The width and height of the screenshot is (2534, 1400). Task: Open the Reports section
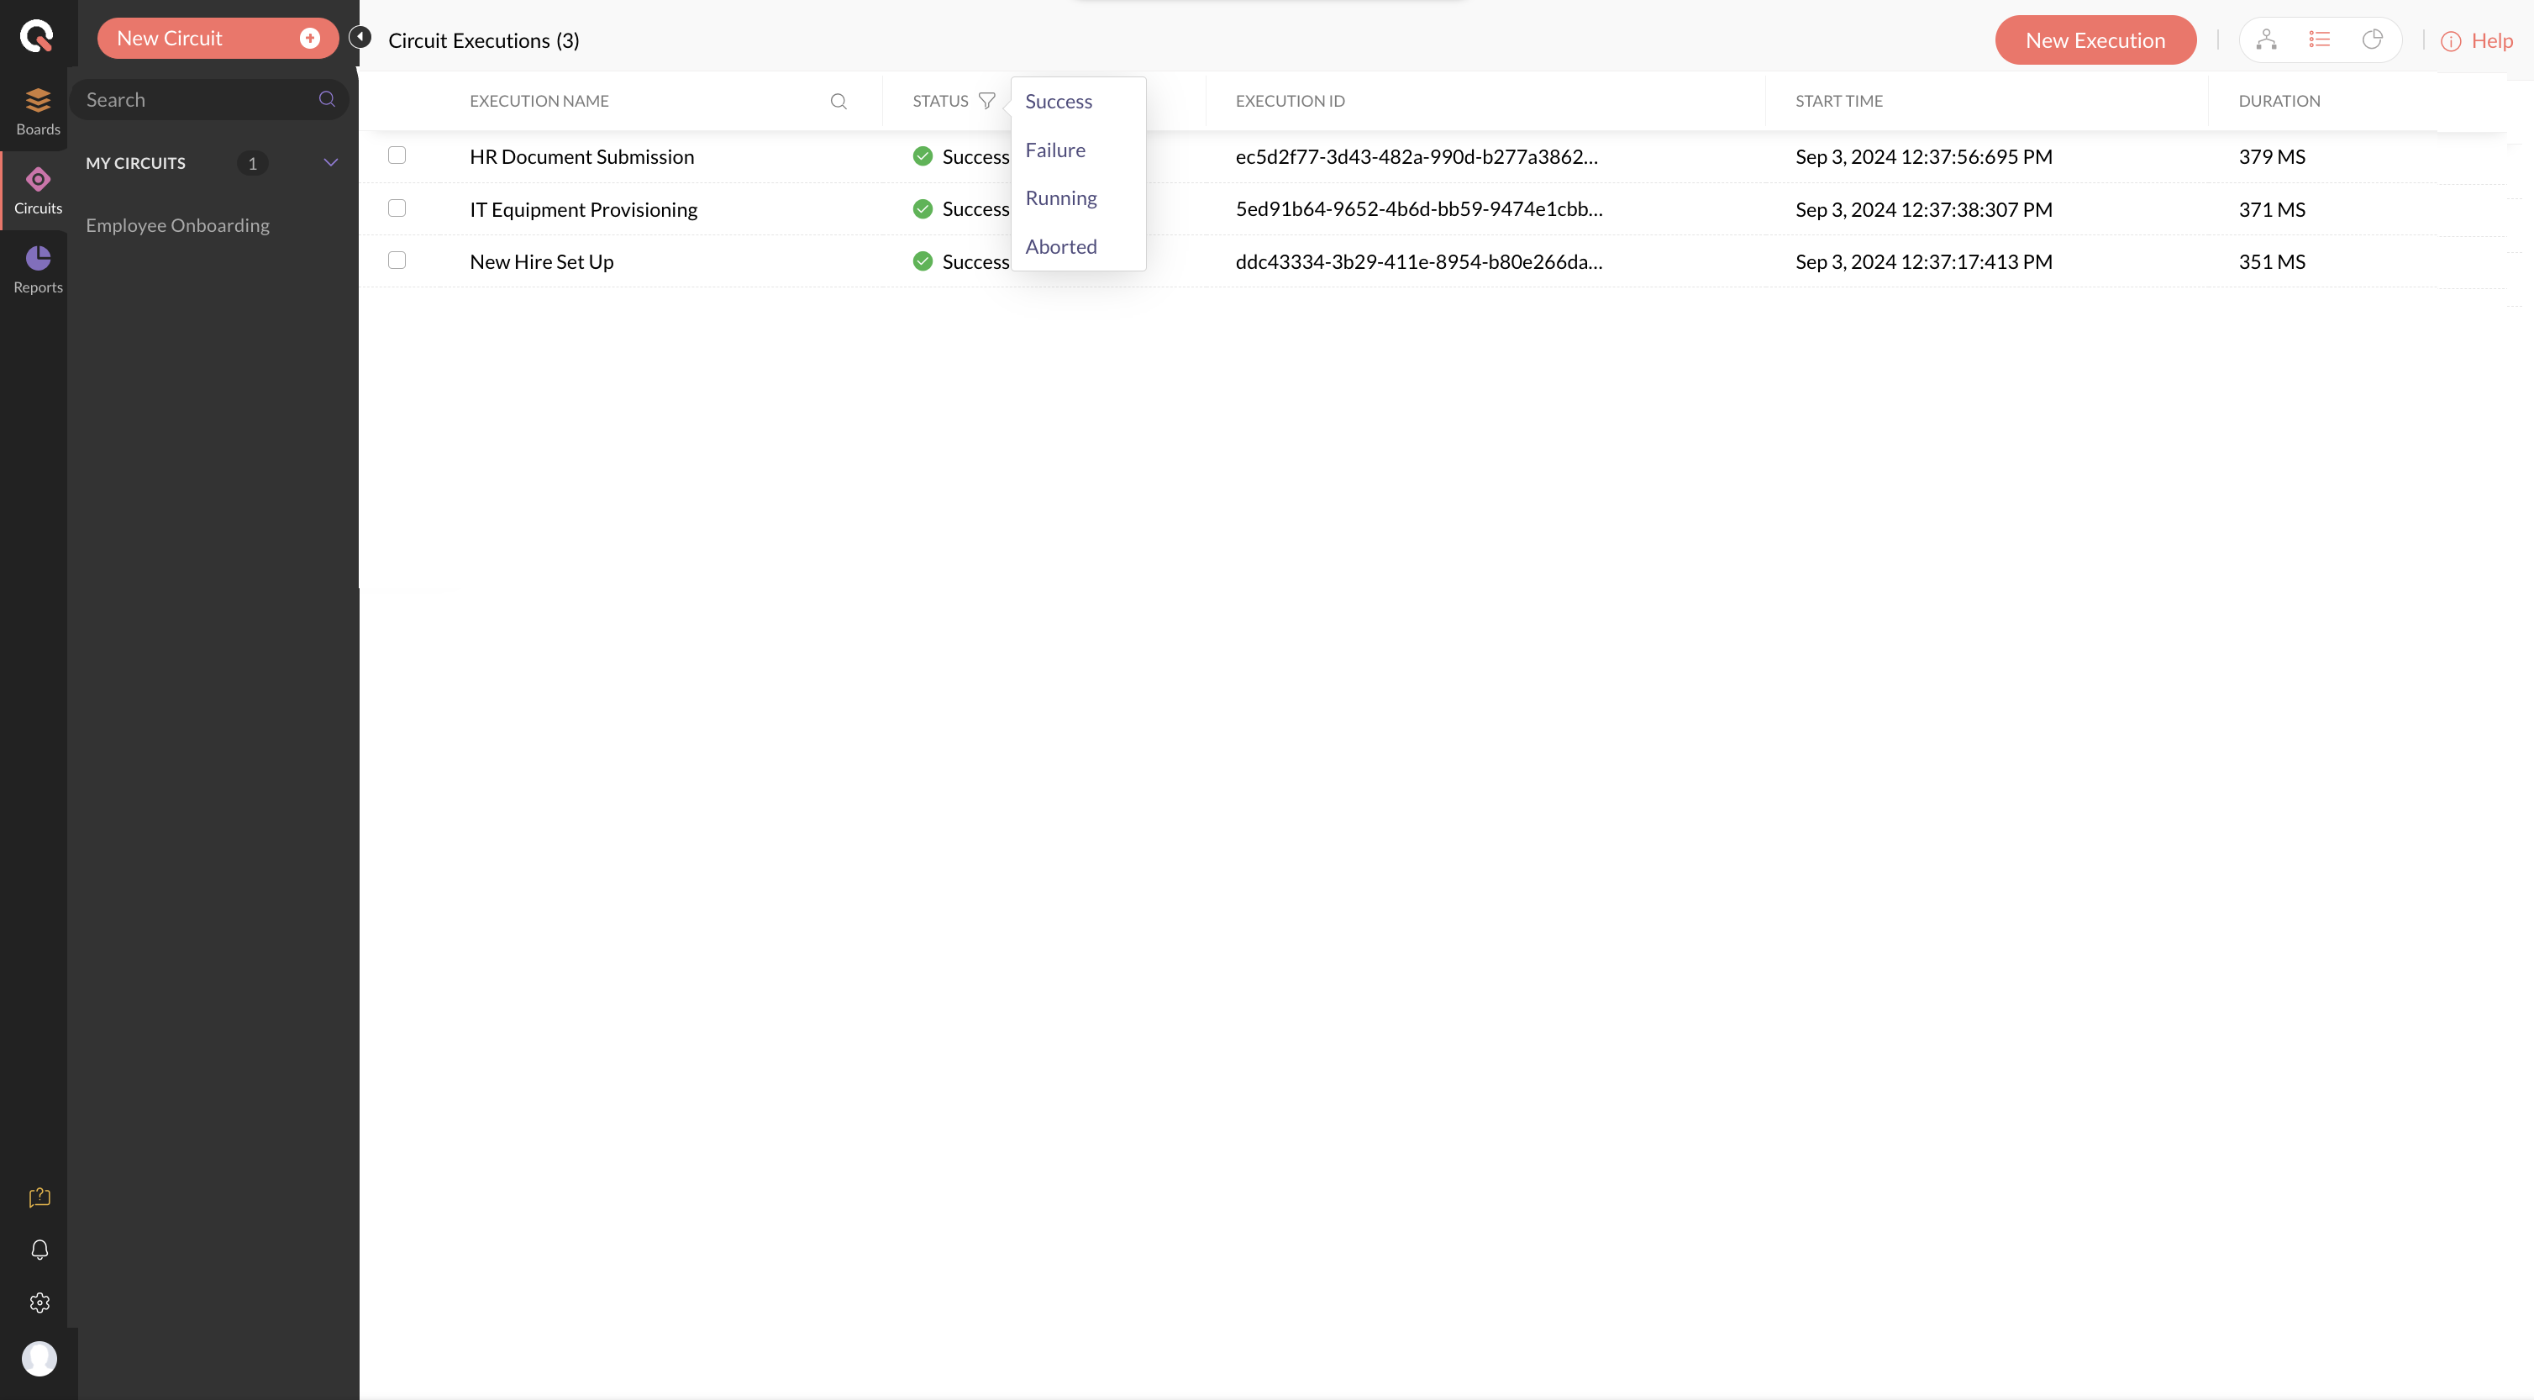click(37, 269)
